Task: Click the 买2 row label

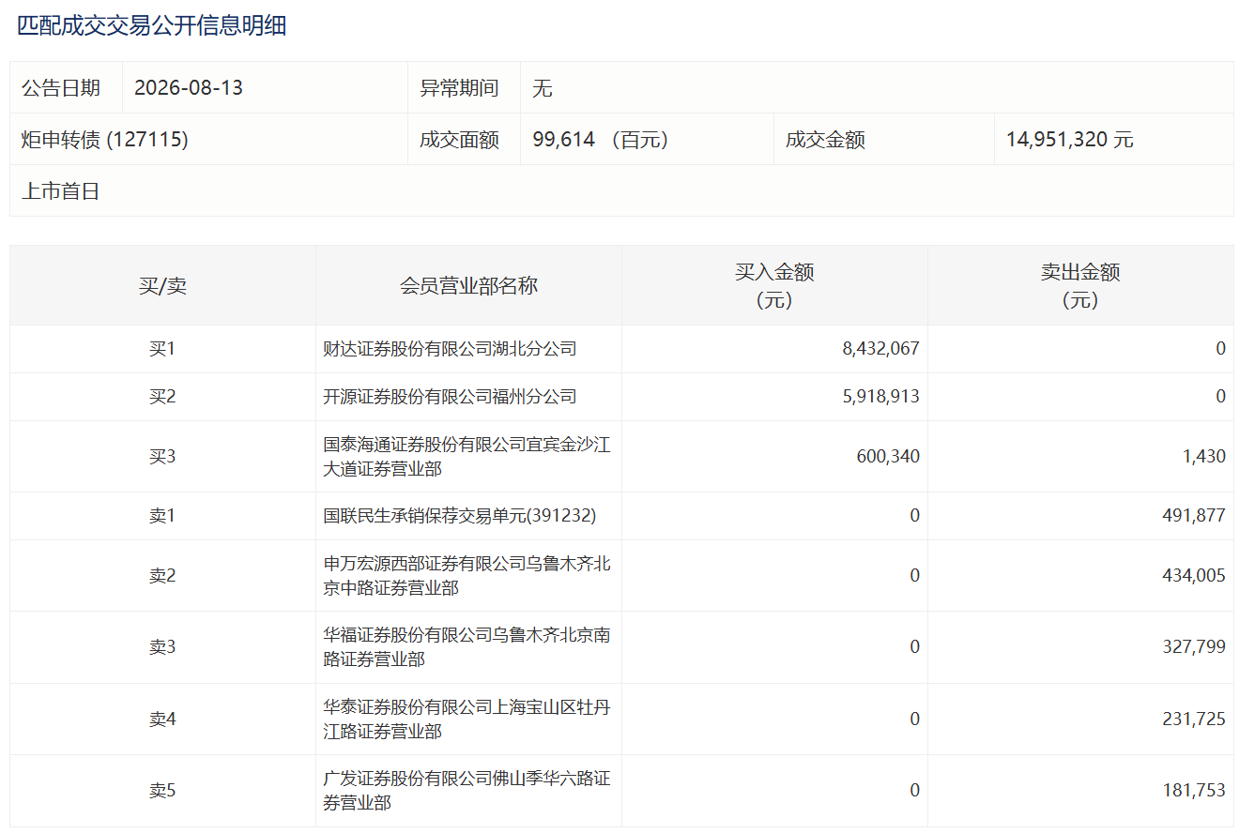Action: [x=162, y=397]
